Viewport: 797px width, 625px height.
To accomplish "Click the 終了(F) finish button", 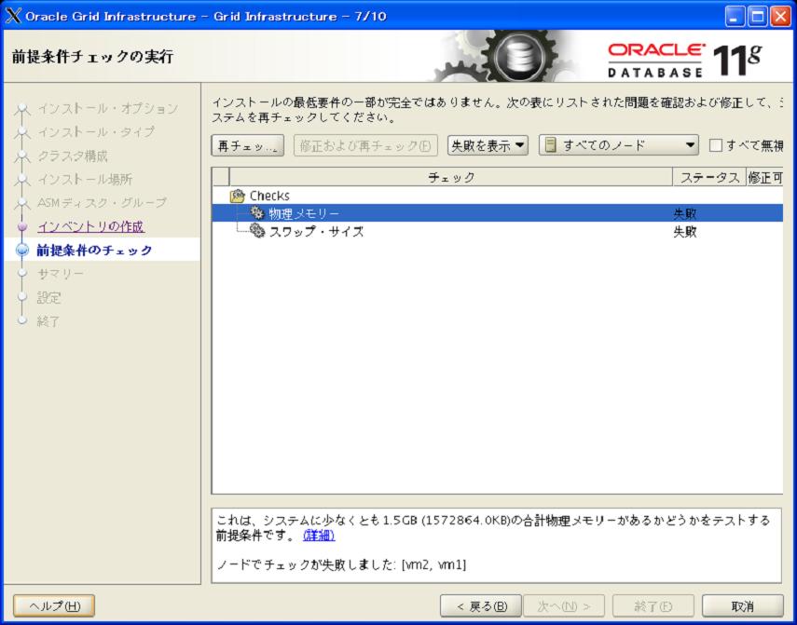I will [653, 605].
